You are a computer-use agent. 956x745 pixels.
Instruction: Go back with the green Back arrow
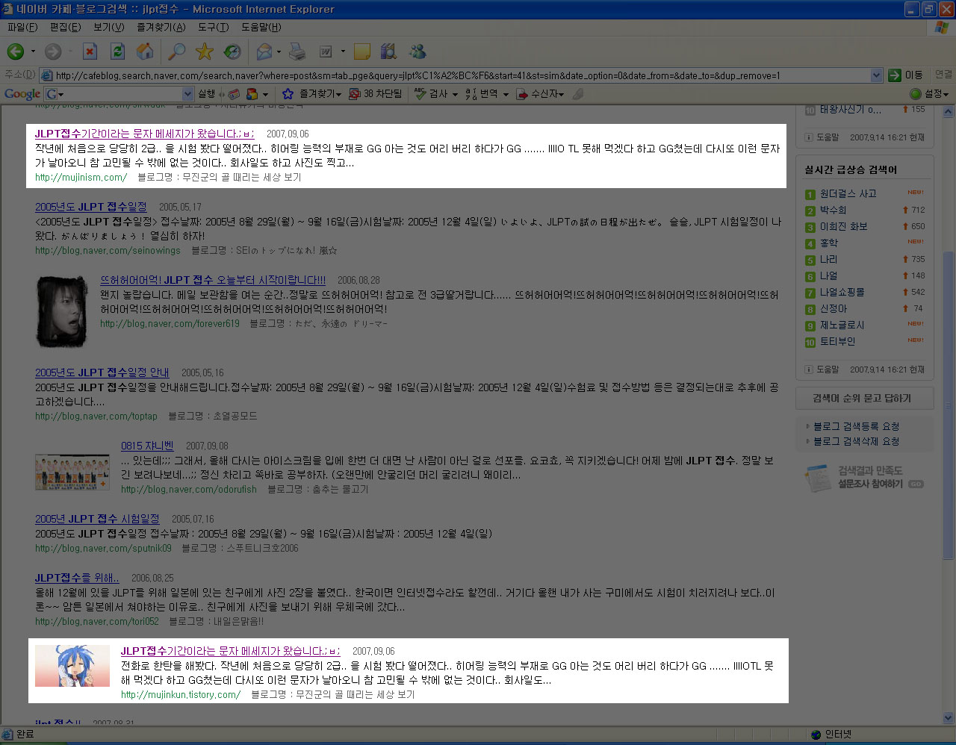[x=15, y=52]
